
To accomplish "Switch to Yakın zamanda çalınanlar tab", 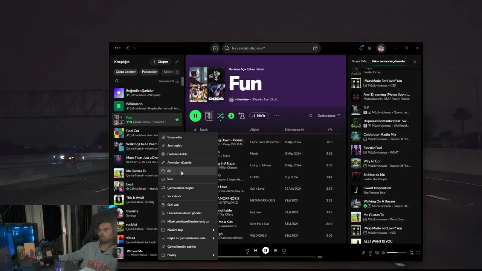I will 389,61.
